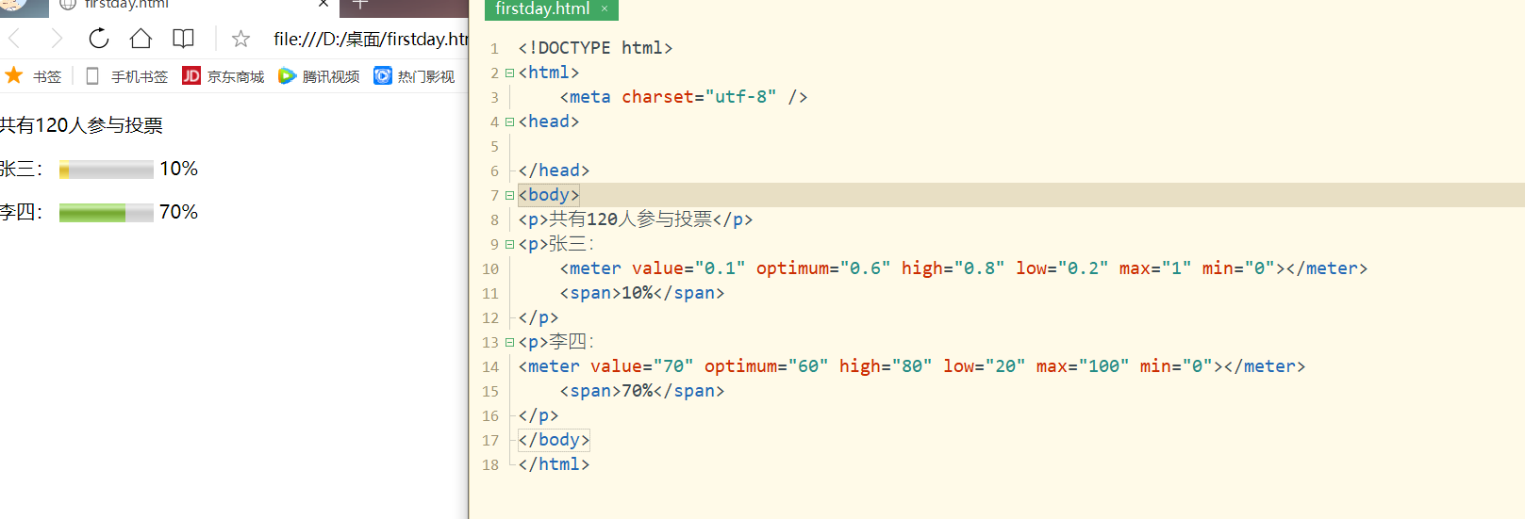The height and width of the screenshot is (519, 1525).
Task: Click the phone bookmarks icon
Action: tap(92, 75)
